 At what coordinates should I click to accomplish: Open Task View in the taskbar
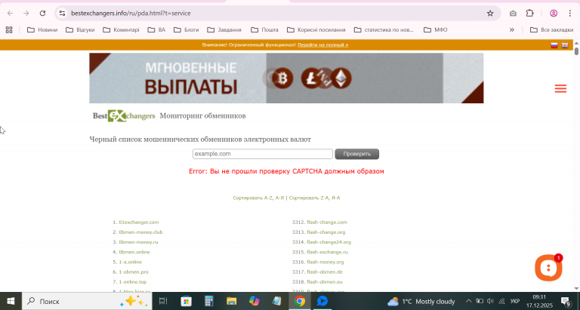163,301
